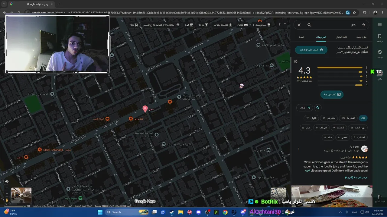Click عرض الترجمة (العربية) show translation link
The height and width of the screenshot is (217, 387).
tap(356, 178)
